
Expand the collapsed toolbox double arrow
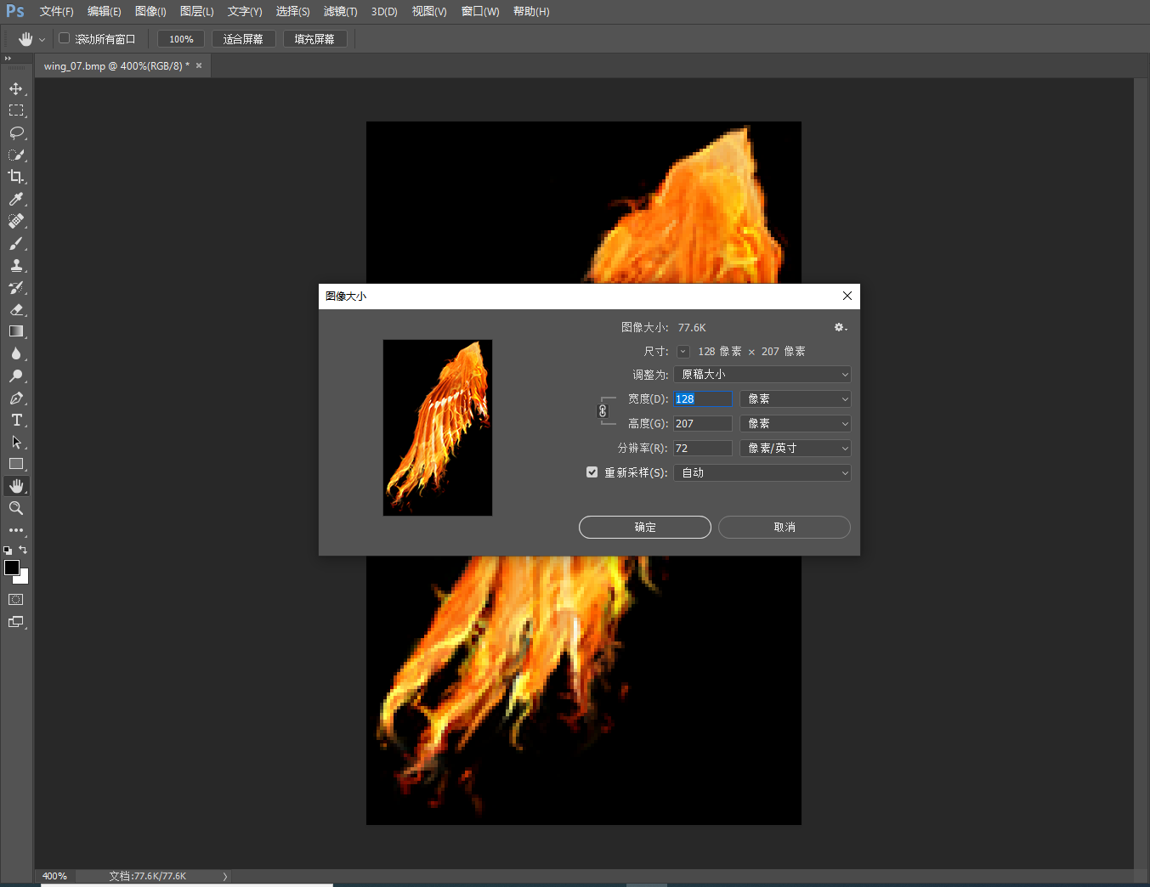8,59
